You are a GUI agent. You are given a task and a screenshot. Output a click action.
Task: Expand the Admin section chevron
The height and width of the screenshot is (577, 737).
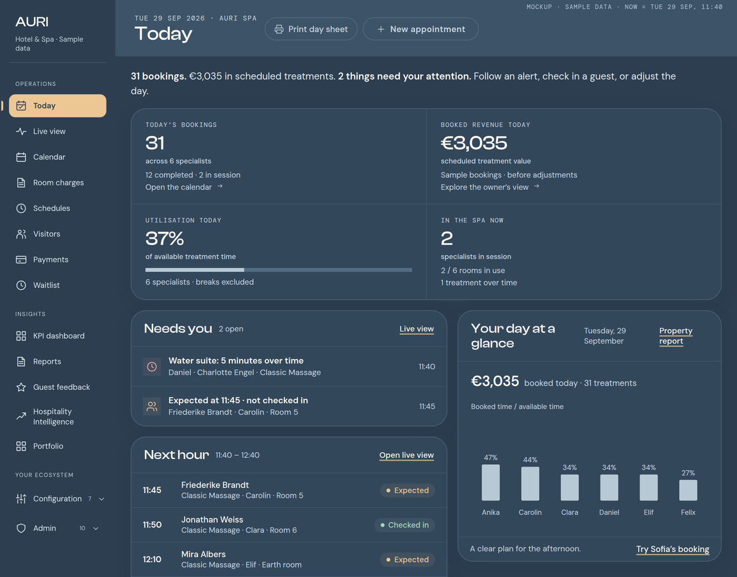pyautogui.click(x=96, y=528)
